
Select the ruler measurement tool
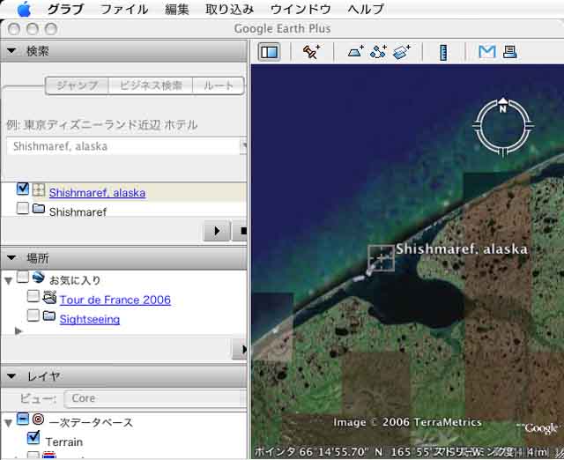pos(443,53)
